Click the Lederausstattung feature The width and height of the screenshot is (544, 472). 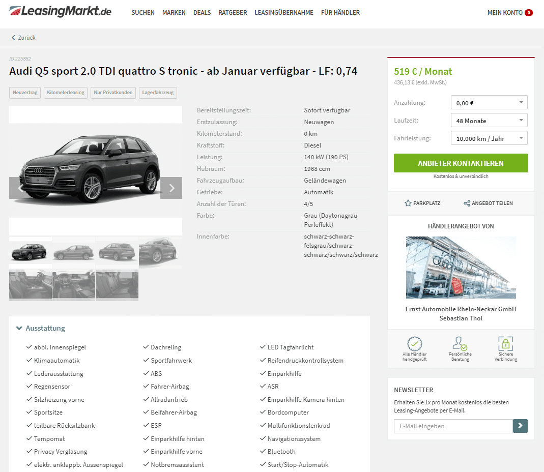[x=59, y=373]
